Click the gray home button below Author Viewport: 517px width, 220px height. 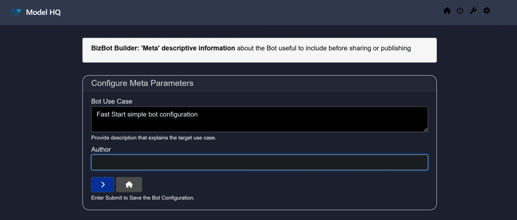tap(129, 185)
